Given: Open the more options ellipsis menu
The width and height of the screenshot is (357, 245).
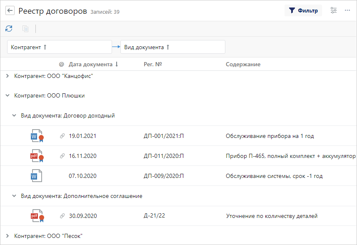Looking at the screenshot, I should click(x=347, y=11).
